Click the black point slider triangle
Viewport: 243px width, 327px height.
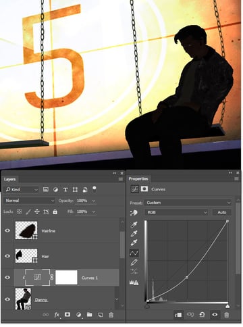click(x=147, y=306)
